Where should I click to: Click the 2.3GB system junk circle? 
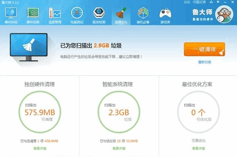point(119,112)
